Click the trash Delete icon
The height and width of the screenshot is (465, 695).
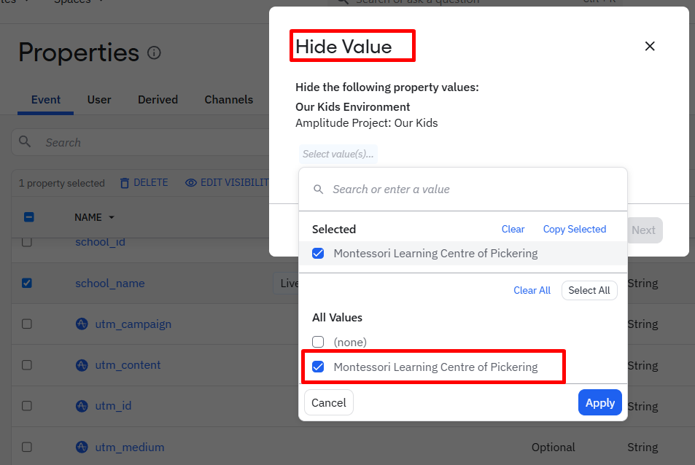coord(125,183)
